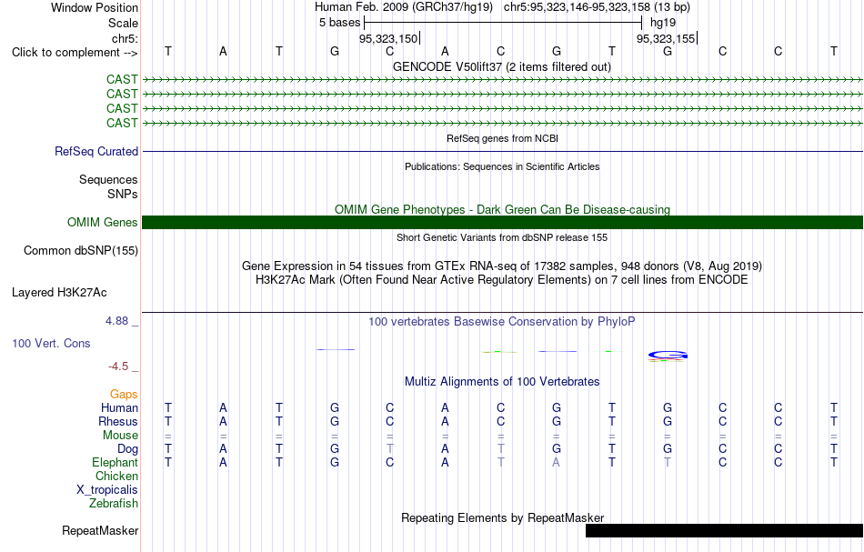
Task: Open 'Short Genetic Variants from dbSNP release 155' title
Action: [x=502, y=237]
